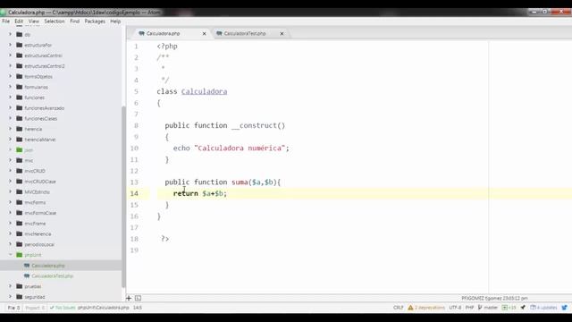Image resolution: width=572 pixels, height=322 pixels.
Task: Click the PHP icon on CalculadoraTest.php tab
Action: point(219,33)
